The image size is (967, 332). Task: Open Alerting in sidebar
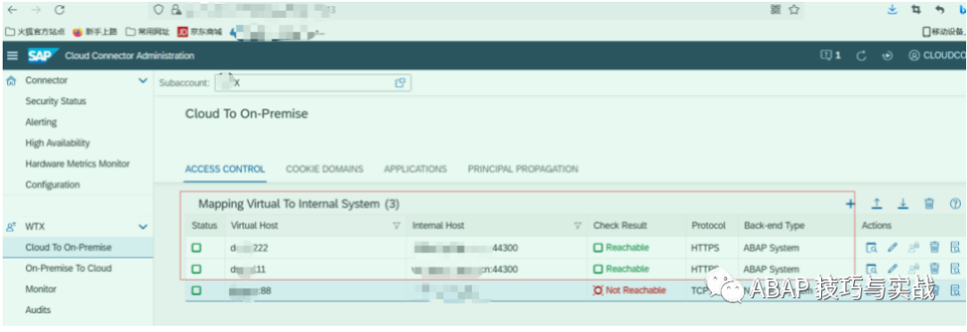click(40, 122)
